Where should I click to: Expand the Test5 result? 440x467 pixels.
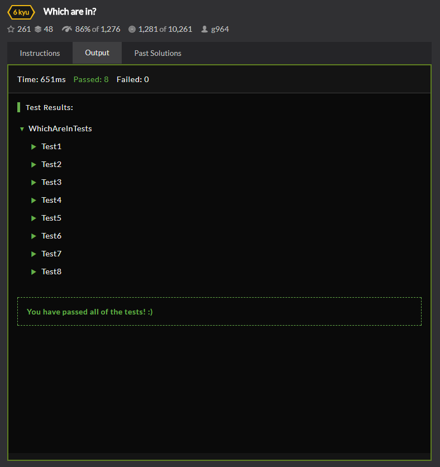[x=34, y=218]
